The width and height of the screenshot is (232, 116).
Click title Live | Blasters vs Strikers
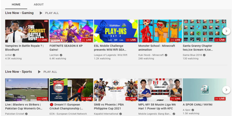click(24, 106)
